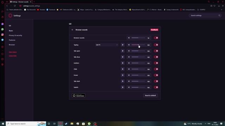Toggle the Switch sound switch
225x126 pixels.
(156, 87)
